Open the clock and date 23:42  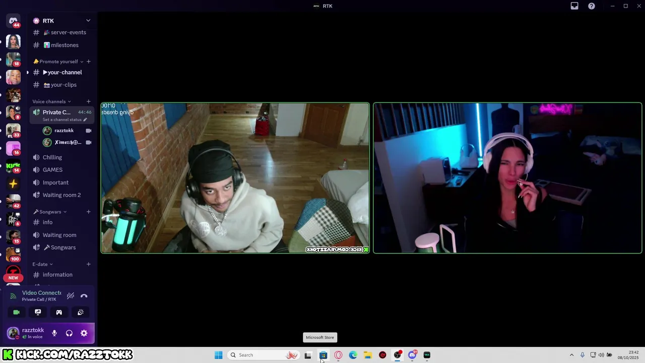pyautogui.click(x=627, y=355)
